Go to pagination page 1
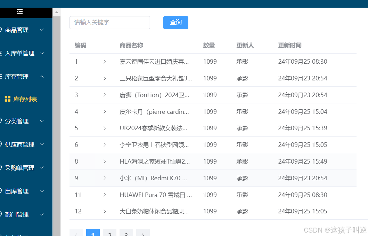 [93, 233]
